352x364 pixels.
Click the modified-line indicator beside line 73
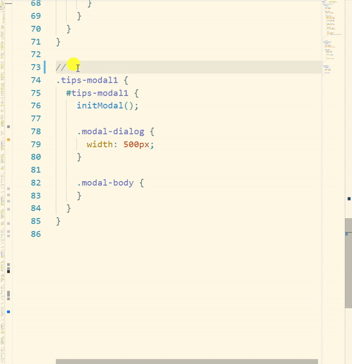tap(45, 67)
